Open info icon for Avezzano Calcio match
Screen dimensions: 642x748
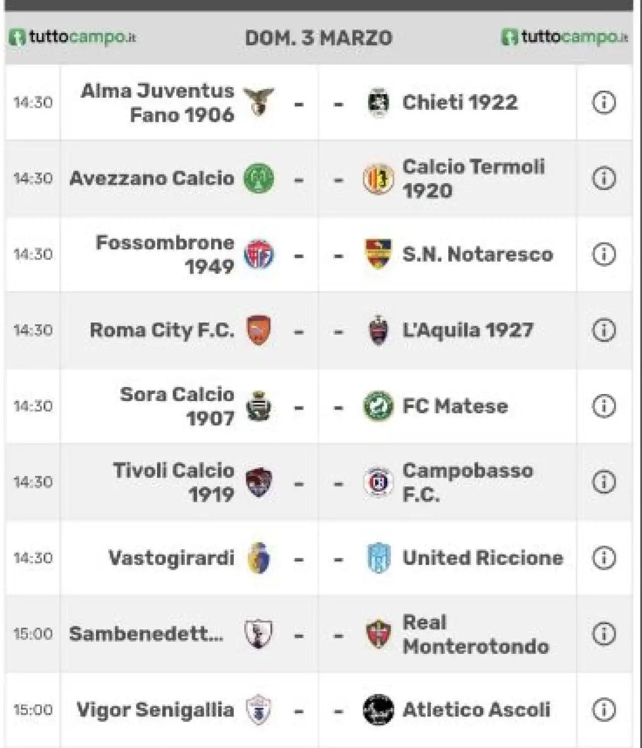pyautogui.click(x=604, y=178)
